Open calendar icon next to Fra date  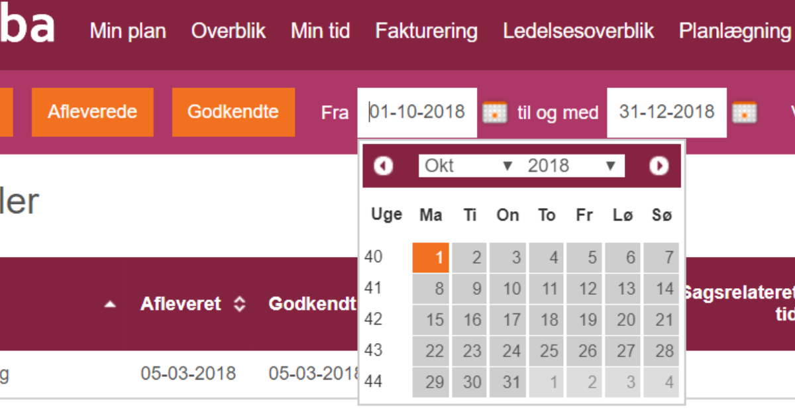point(494,113)
